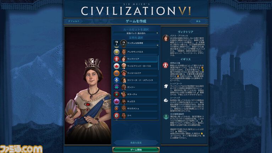Click Victoria's portrait in the info panel
Screen dimensions: 272x153
click(166, 38)
